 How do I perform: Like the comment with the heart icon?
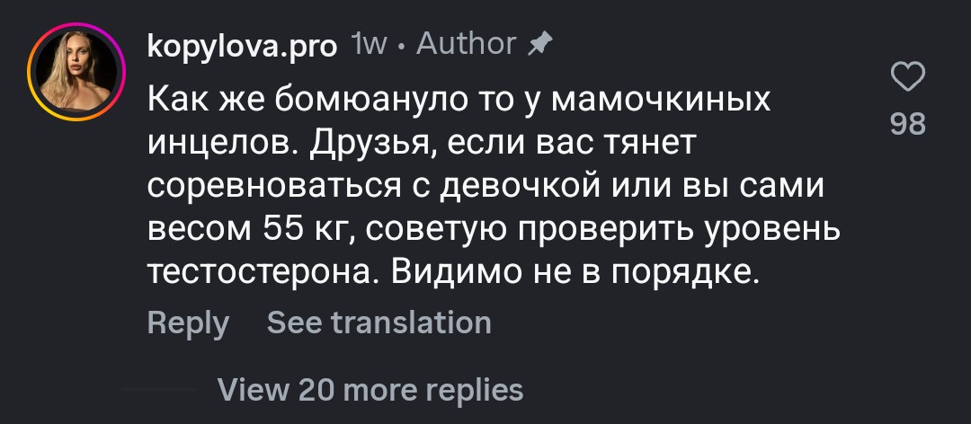coord(907,78)
